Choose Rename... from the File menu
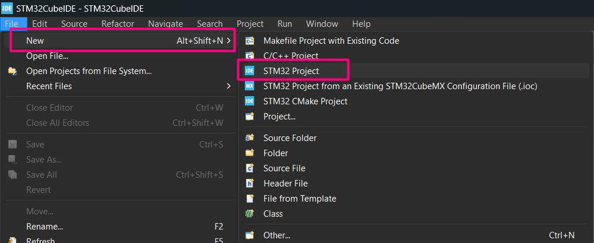This screenshot has height=243, width=594. coord(45,226)
